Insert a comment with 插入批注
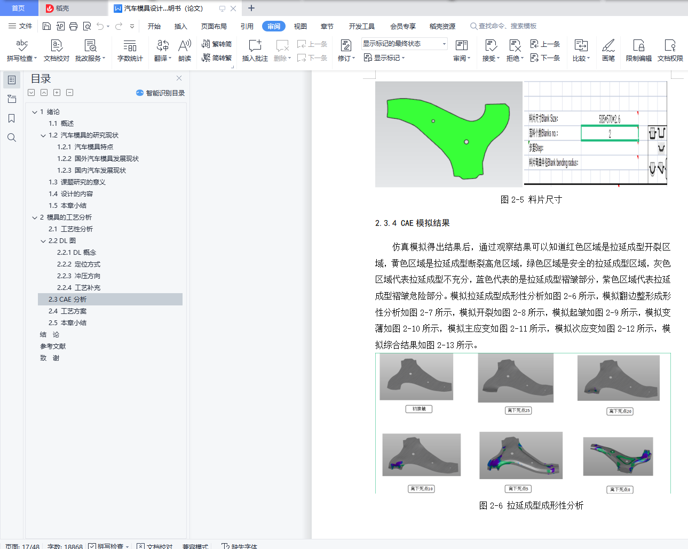 (255, 51)
